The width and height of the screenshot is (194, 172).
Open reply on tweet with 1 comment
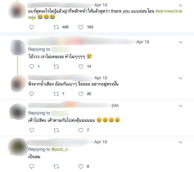31,66
